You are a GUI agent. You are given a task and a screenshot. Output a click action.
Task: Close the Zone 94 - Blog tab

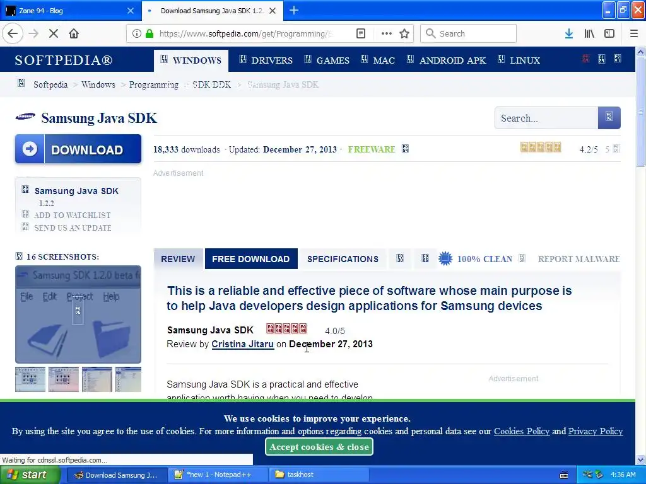[x=131, y=11]
